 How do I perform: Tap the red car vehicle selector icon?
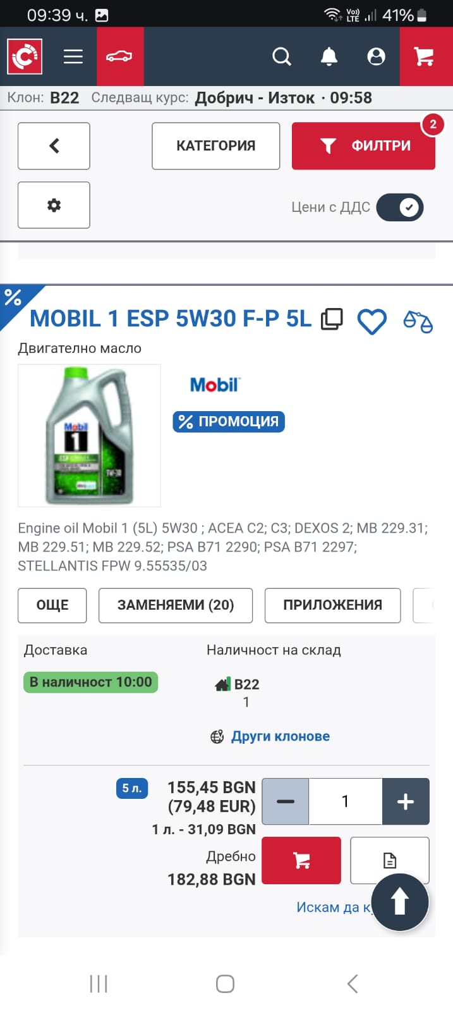(119, 57)
